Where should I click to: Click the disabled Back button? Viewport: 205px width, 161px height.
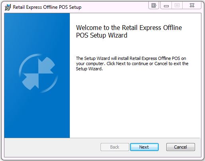tap(115, 147)
